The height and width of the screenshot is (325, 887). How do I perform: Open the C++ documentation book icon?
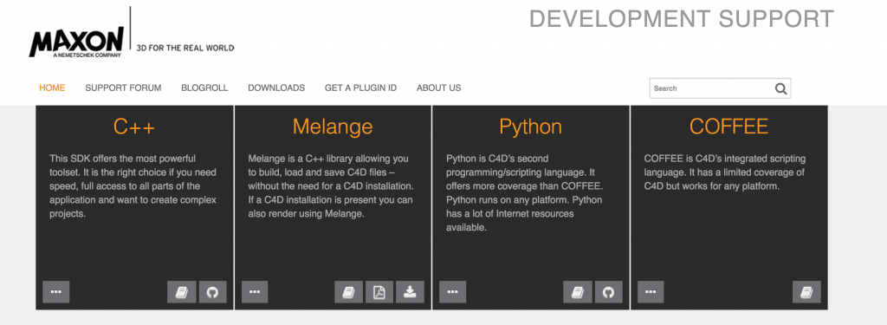click(x=182, y=292)
